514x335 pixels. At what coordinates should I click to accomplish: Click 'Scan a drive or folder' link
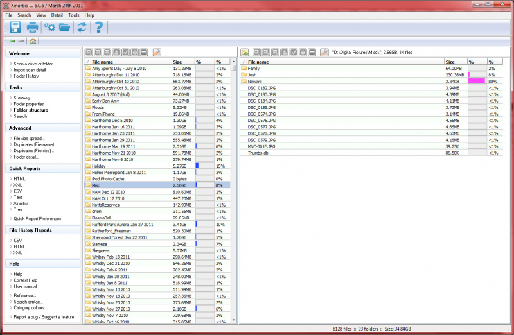[33, 64]
